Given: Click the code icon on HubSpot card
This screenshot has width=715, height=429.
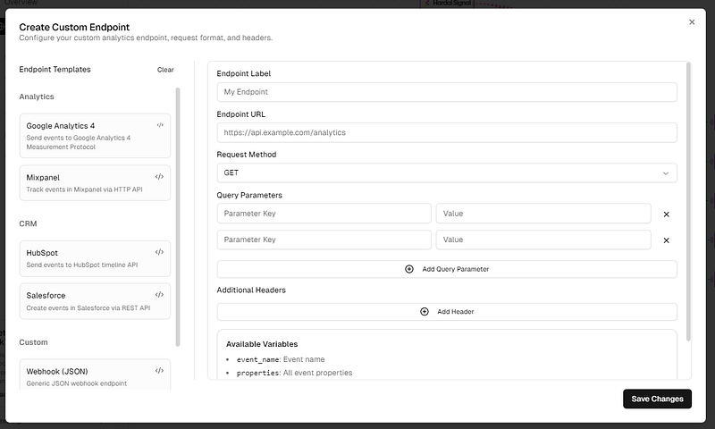Looking at the screenshot, I should coord(159,252).
